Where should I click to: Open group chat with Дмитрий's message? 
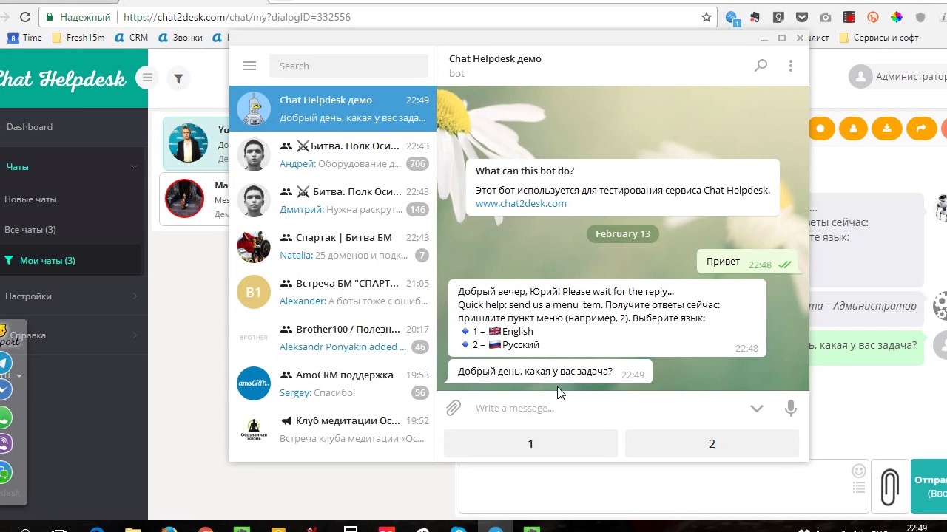point(333,200)
